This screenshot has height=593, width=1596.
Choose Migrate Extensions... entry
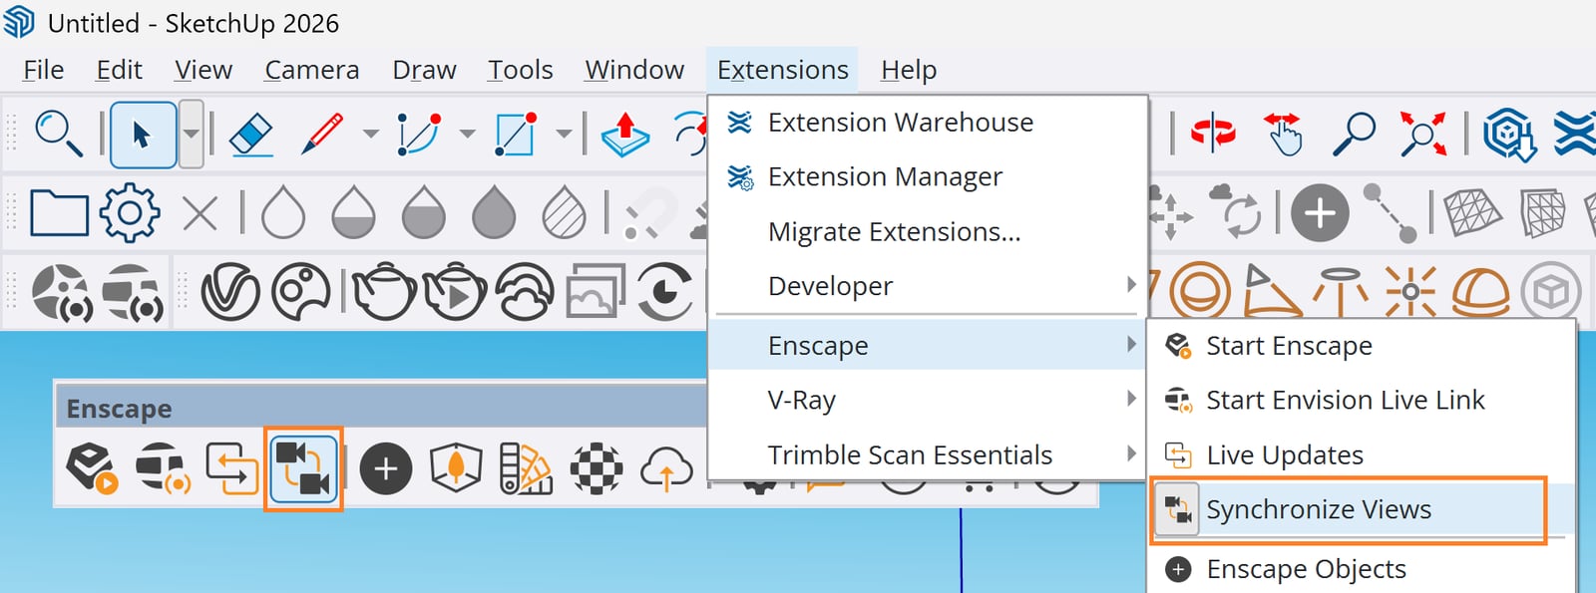pos(928,232)
